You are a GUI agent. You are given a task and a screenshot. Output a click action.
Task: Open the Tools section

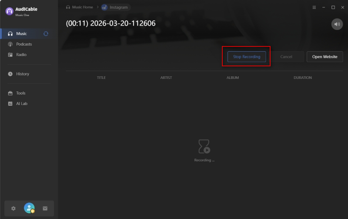(29, 93)
